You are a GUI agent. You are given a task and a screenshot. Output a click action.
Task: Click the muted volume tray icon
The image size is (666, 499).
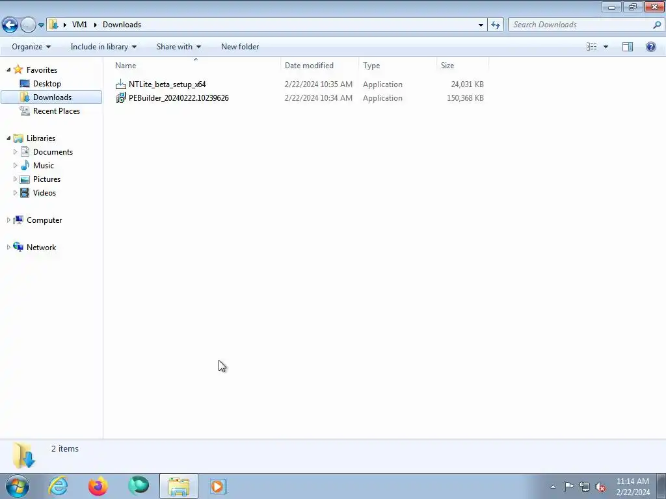point(600,487)
